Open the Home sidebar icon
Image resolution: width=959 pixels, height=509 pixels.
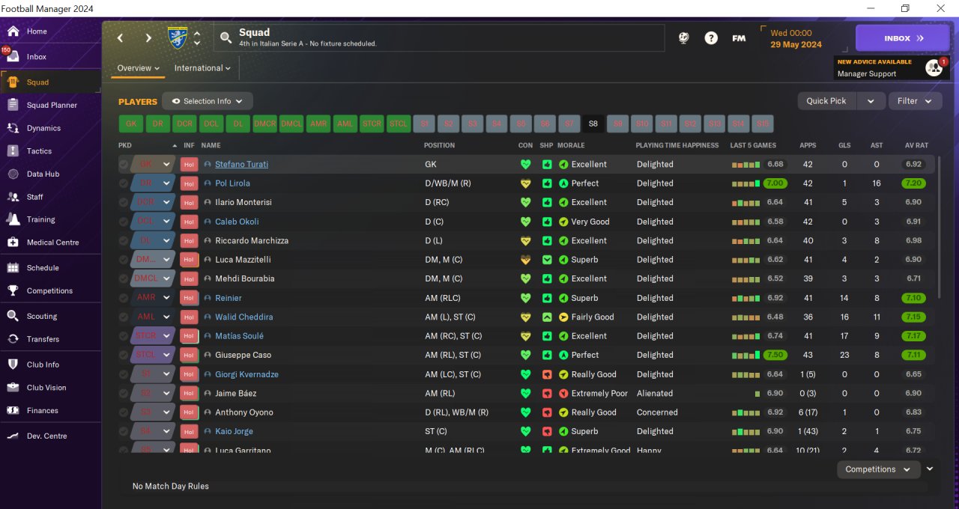coord(13,31)
